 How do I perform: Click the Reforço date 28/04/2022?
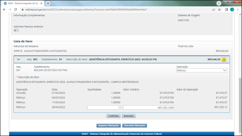pyautogui.click(x=58, y=107)
